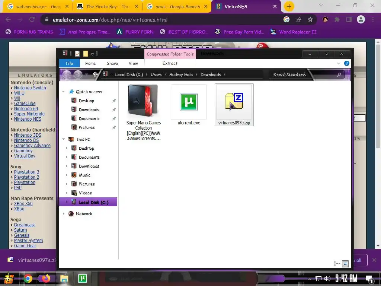Click the Chrome address bar URL

[x=110, y=20]
